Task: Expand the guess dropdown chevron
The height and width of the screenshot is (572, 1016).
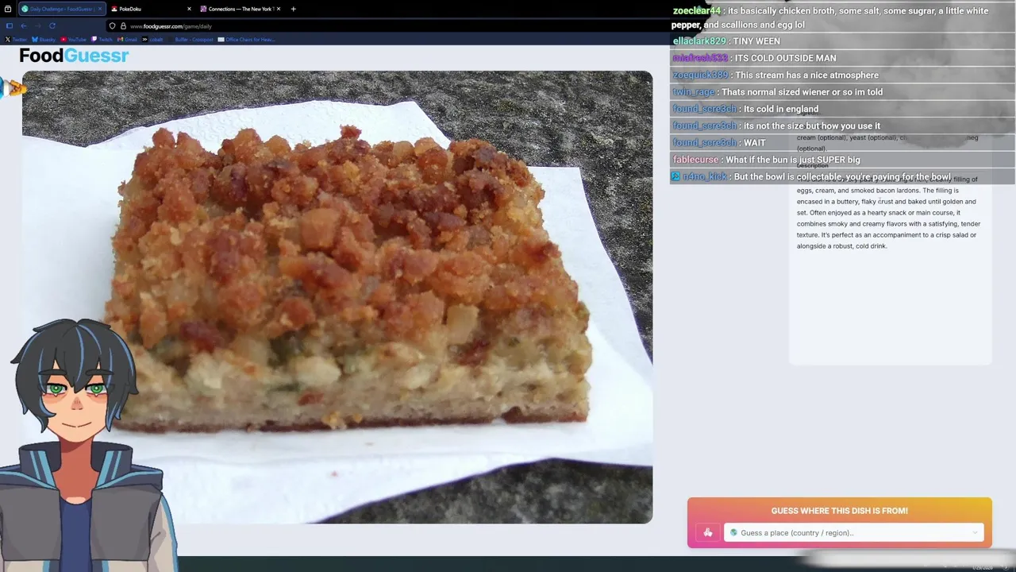Action: point(975,532)
